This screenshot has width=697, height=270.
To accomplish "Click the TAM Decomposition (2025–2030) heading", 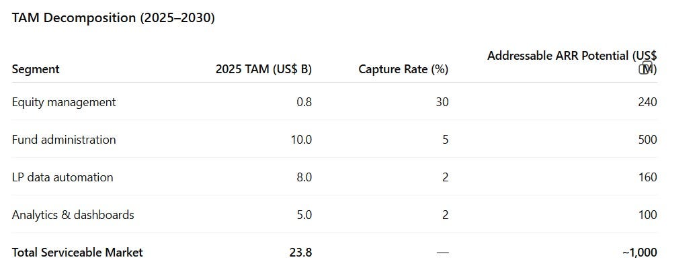I will pyautogui.click(x=114, y=17).
